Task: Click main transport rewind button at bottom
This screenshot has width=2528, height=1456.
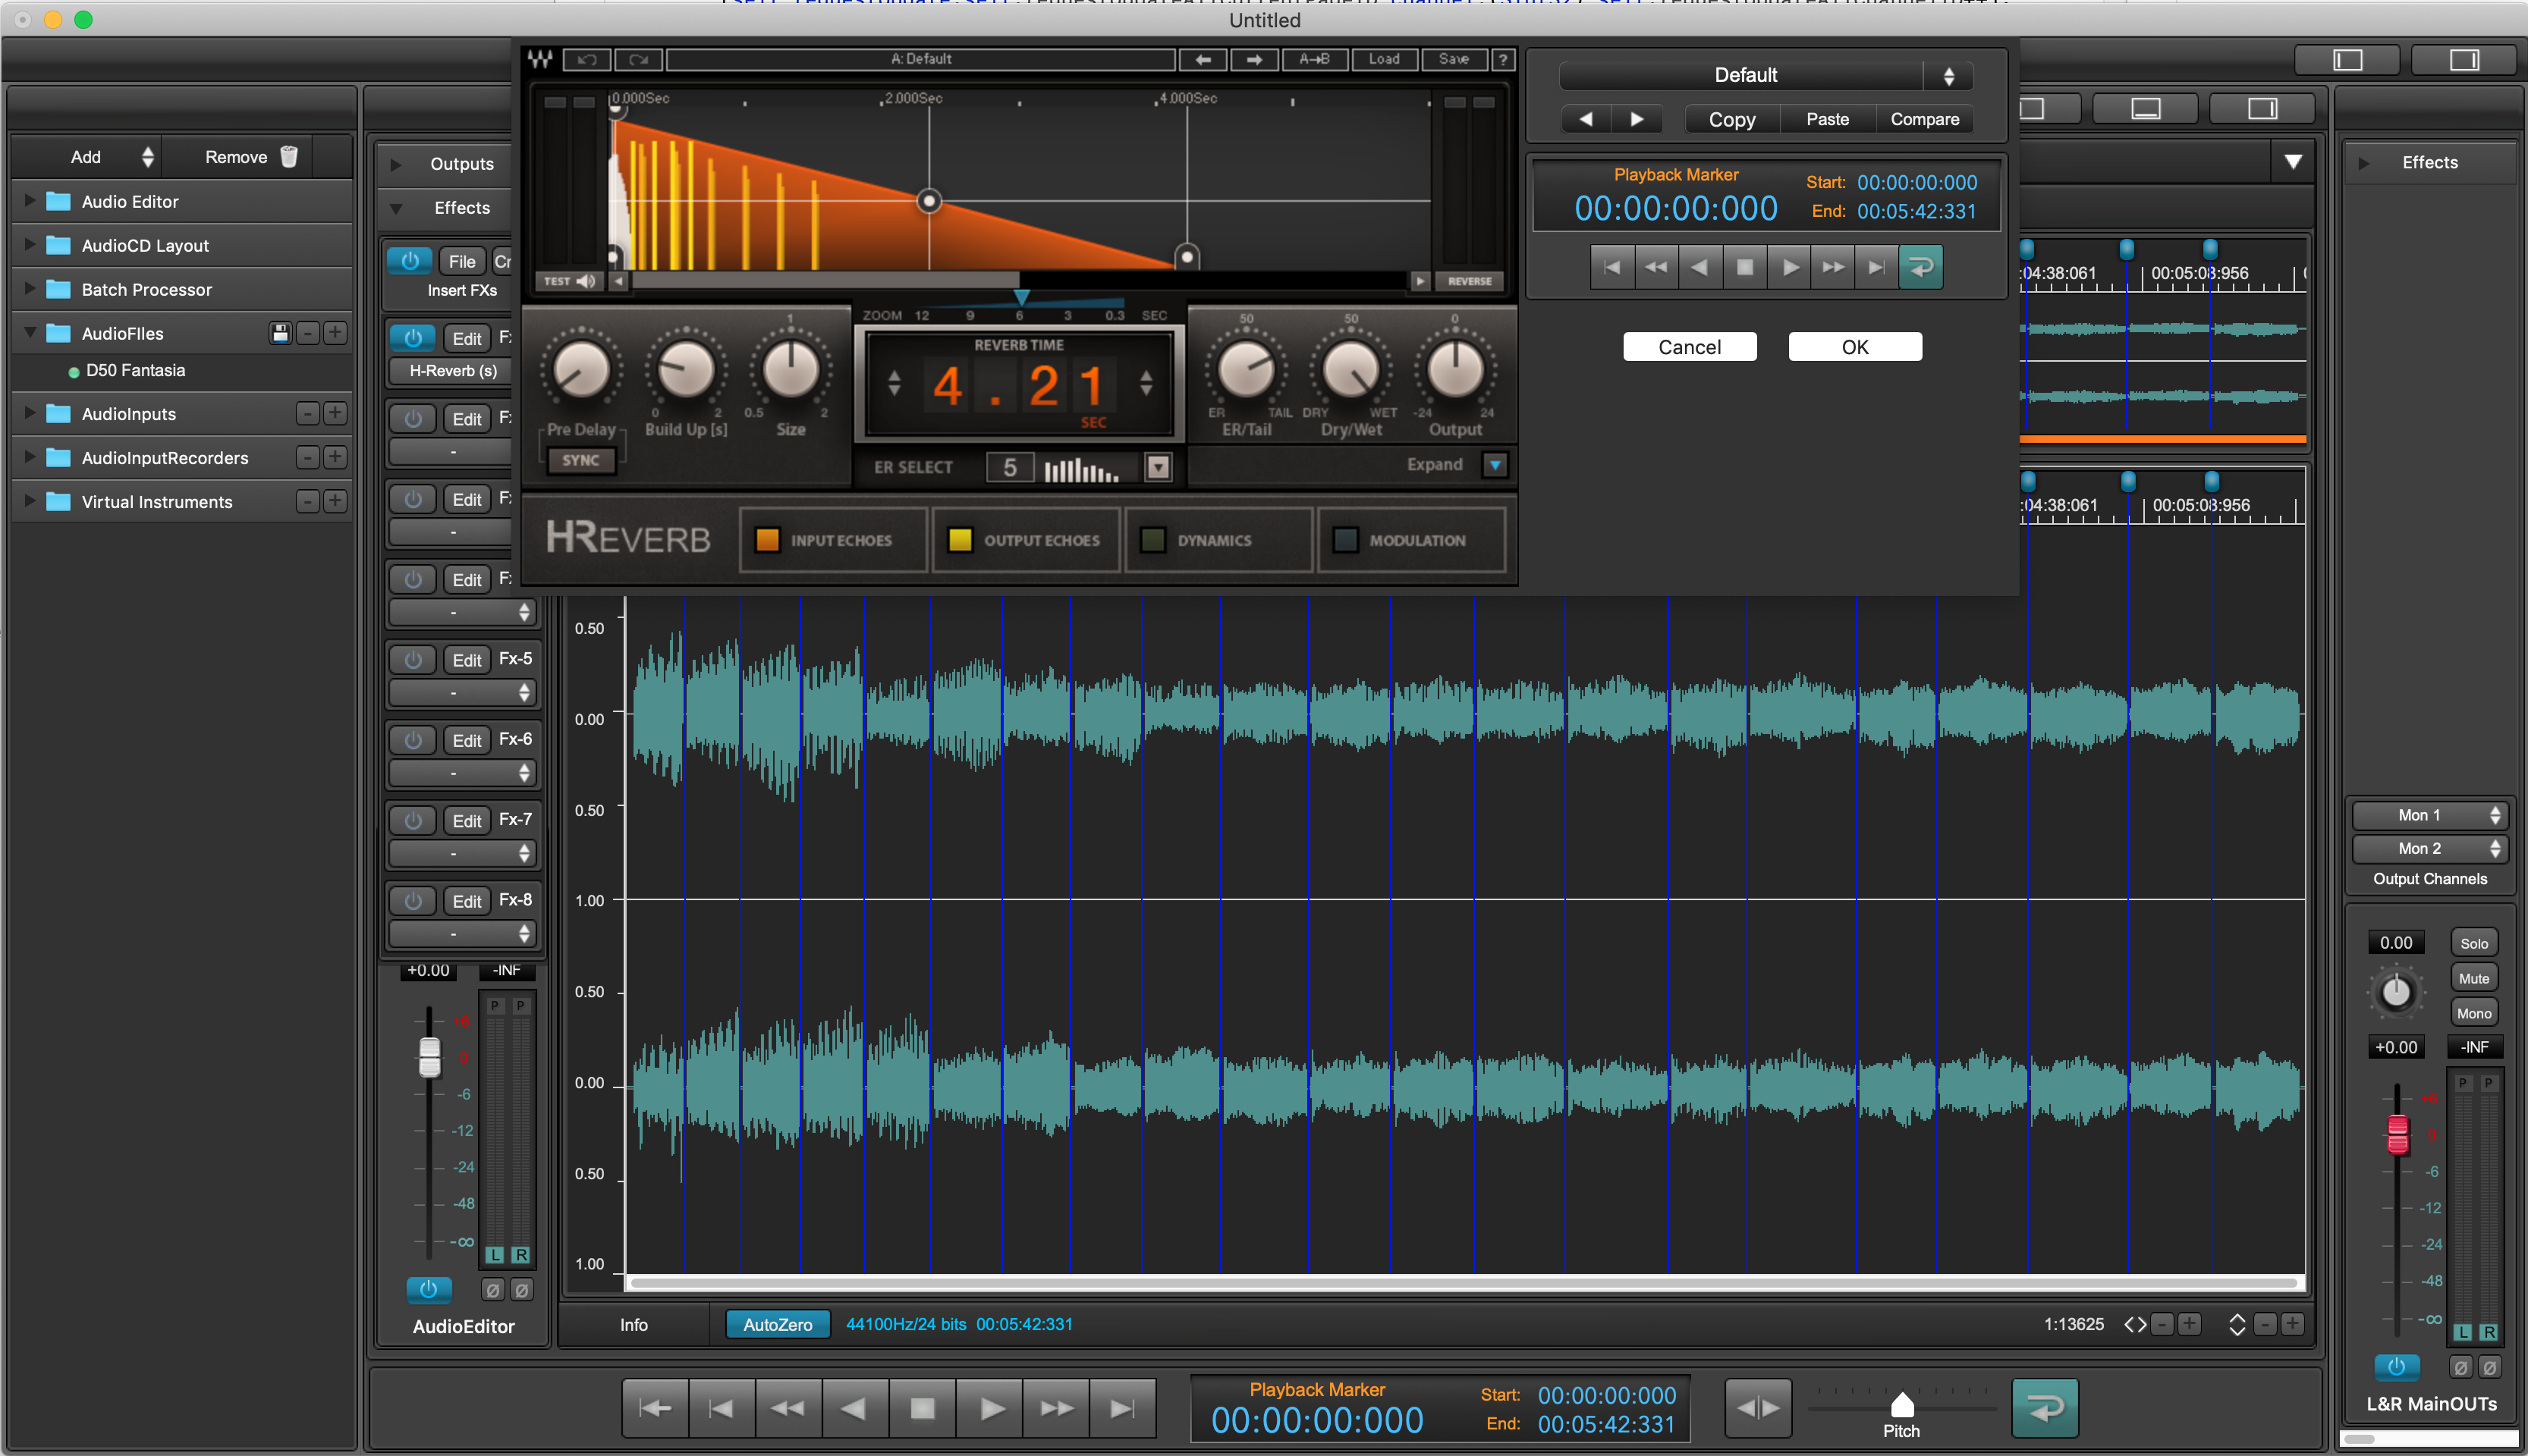Action: (788, 1409)
